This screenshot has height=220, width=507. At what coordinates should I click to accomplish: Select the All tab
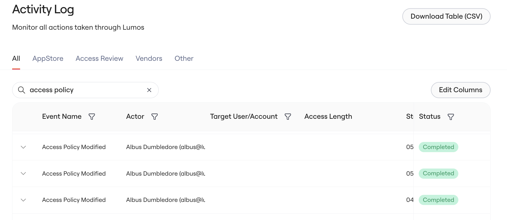(x=16, y=59)
